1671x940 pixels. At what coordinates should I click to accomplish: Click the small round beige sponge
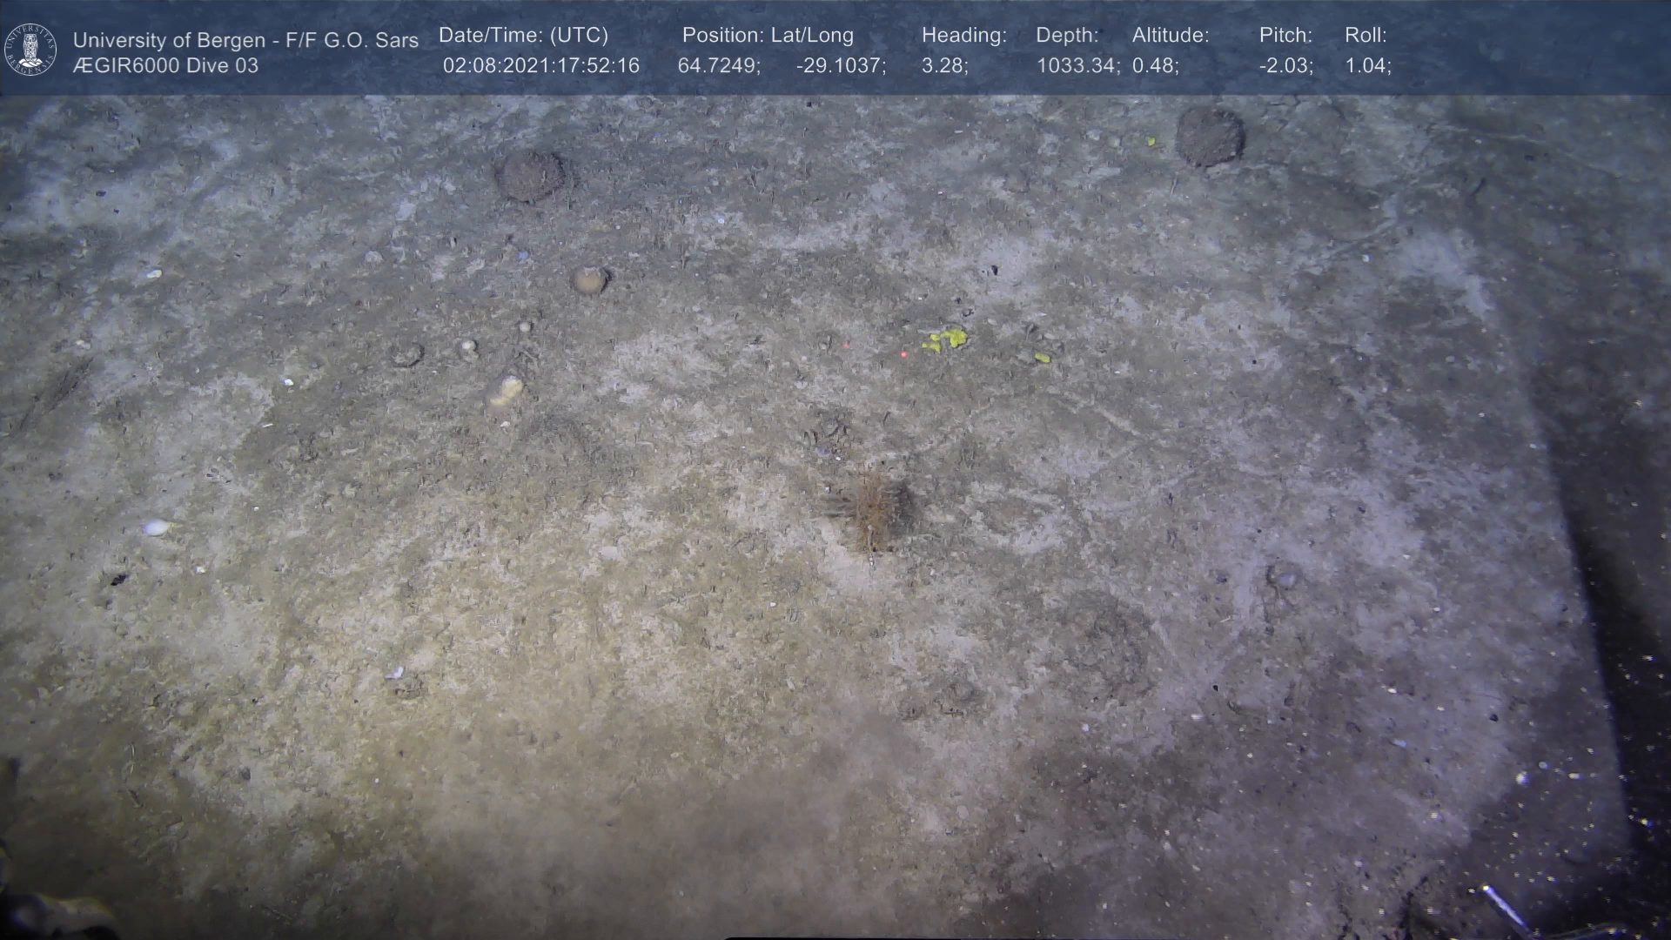[x=589, y=279]
